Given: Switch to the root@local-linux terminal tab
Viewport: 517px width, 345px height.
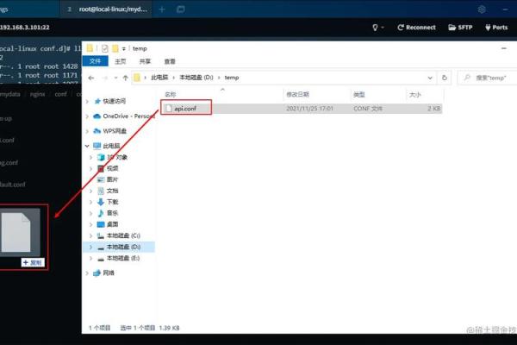Looking at the screenshot, I should coord(108,9).
